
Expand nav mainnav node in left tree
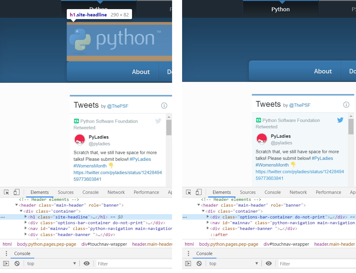tap(26, 228)
